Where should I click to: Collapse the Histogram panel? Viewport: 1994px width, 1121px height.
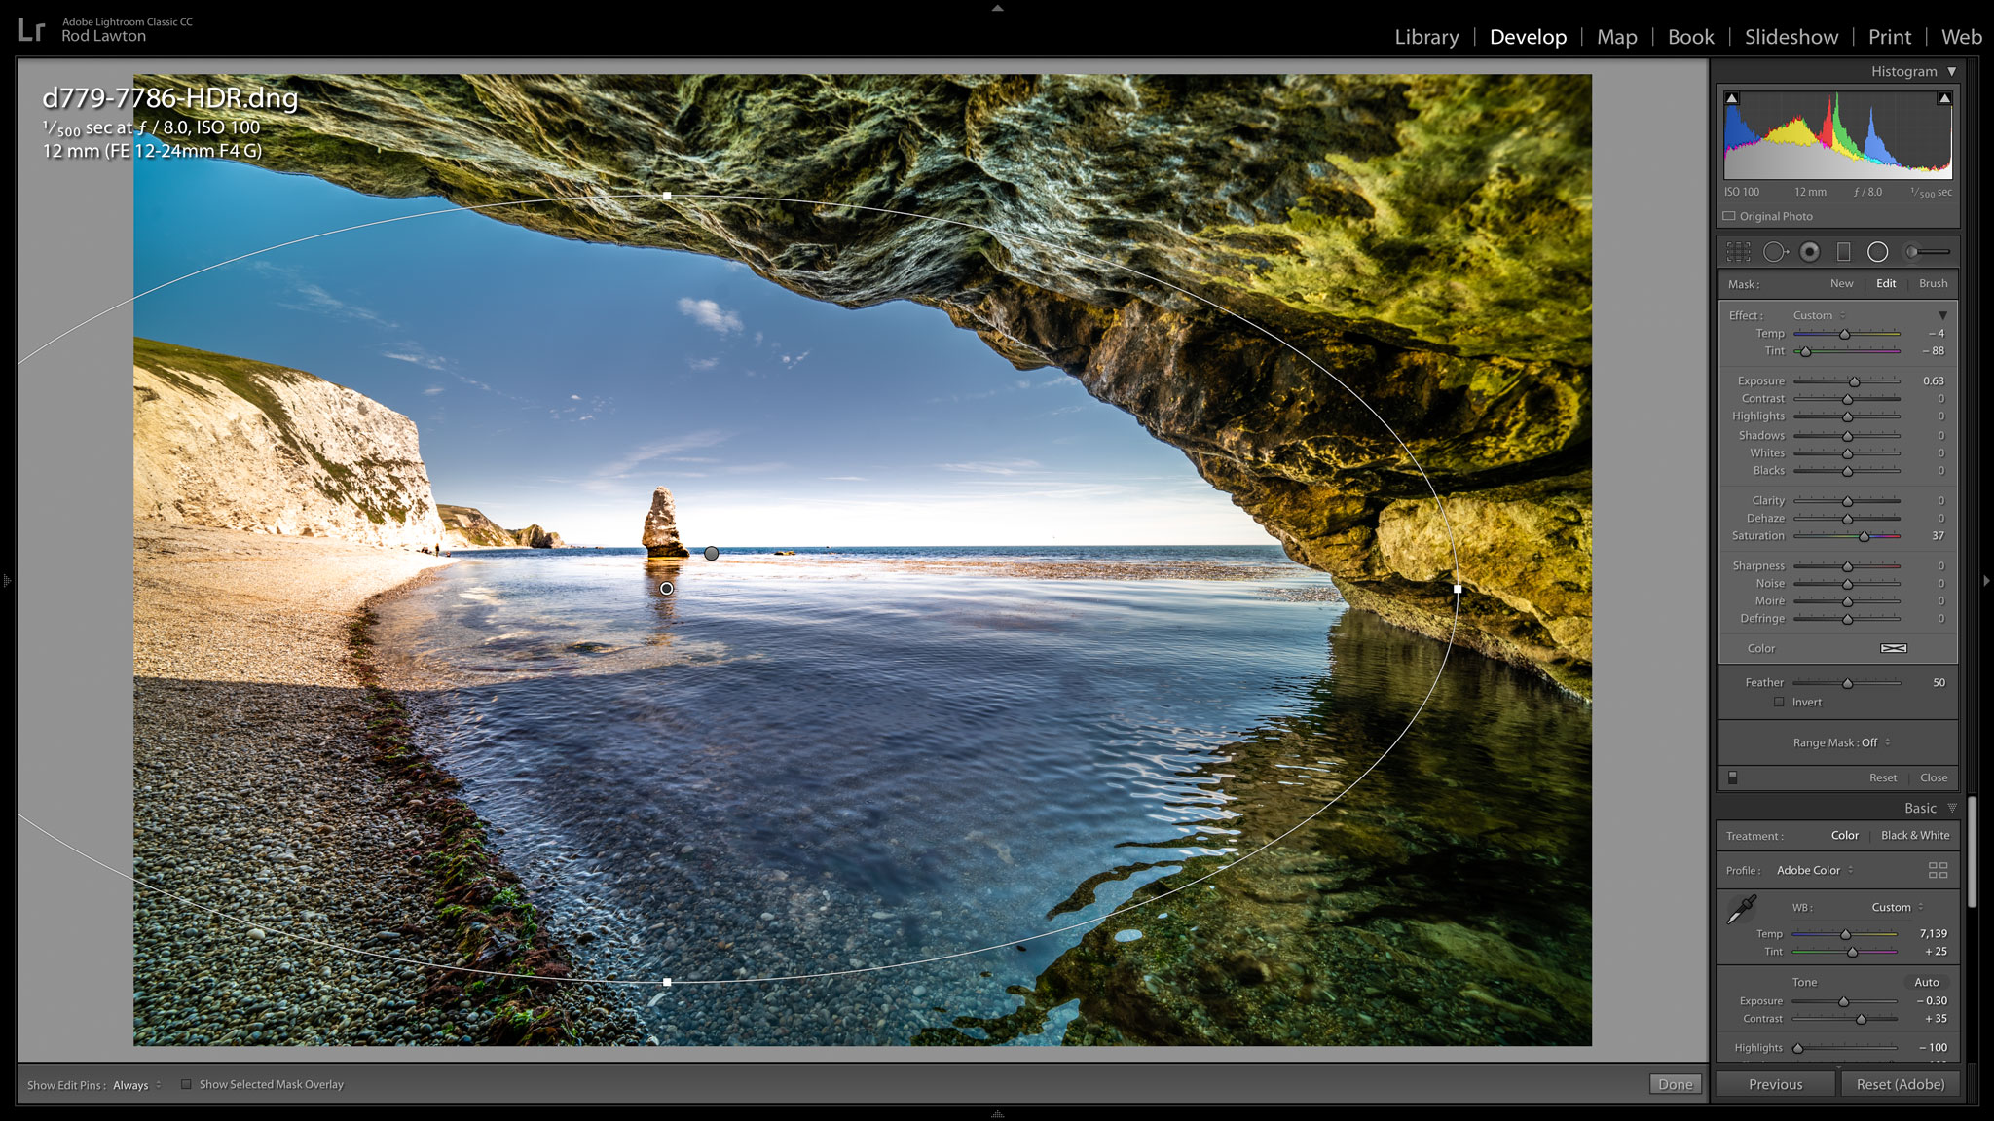1951,71
